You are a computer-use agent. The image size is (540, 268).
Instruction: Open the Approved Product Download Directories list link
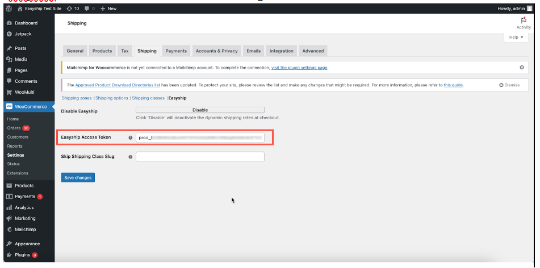pyautogui.click(x=118, y=85)
